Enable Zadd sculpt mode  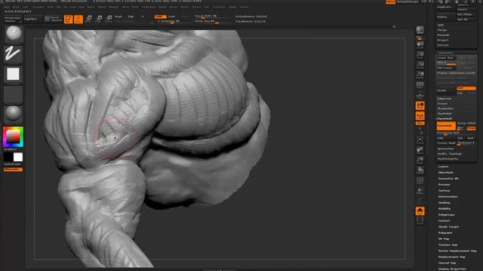pos(160,17)
